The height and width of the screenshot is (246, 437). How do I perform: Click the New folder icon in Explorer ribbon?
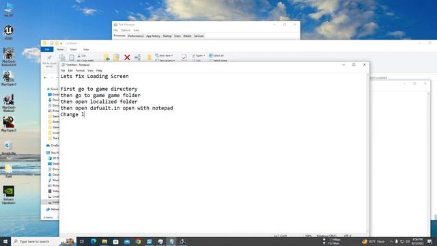coord(149,57)
